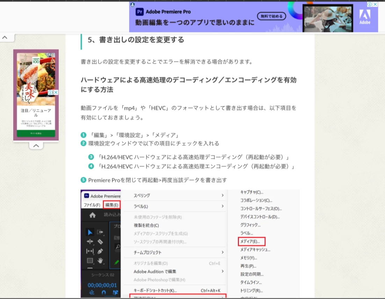Click the info icon on the Lawson sidebar ad
The height and width of the screenshot is (299, 385).
coord(50,92)
